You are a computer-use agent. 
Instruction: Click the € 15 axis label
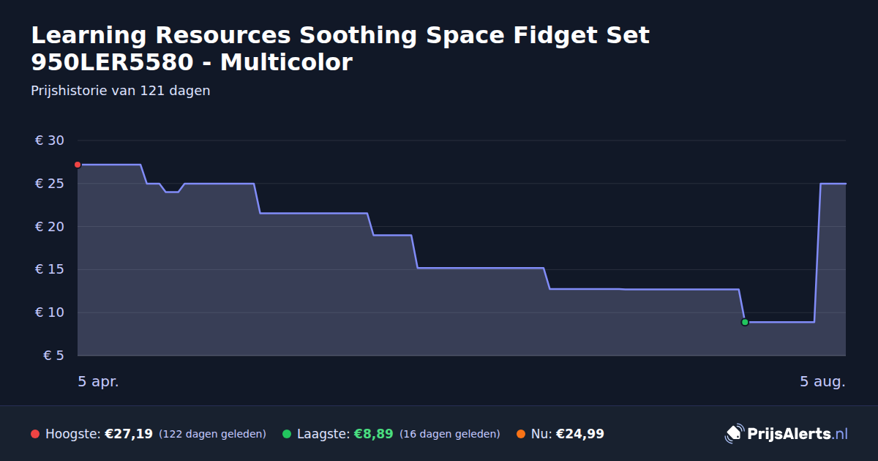coord(50,269)
